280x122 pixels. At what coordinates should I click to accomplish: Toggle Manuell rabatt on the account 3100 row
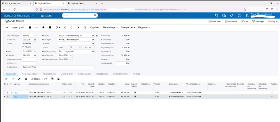coord(135,92)
